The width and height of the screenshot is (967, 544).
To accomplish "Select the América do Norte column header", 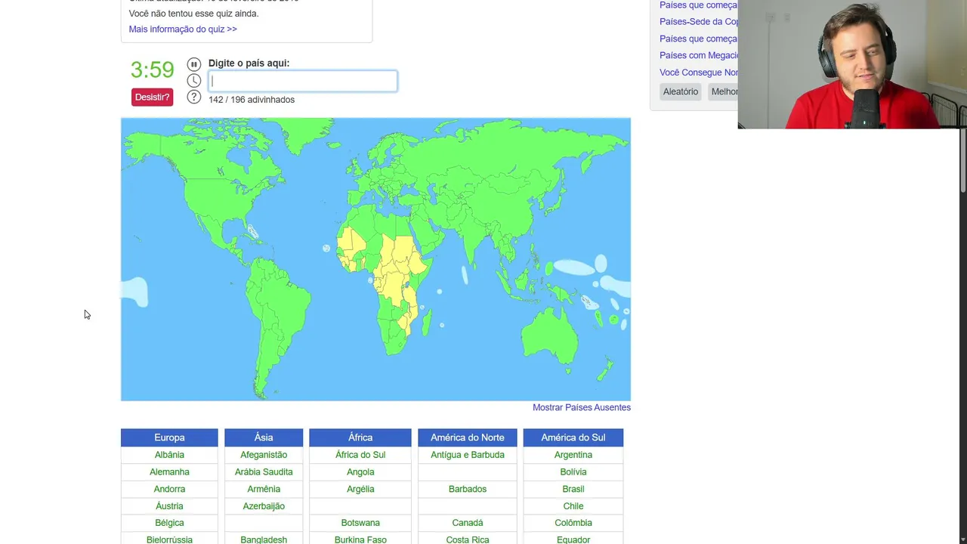I will point(468,437).
